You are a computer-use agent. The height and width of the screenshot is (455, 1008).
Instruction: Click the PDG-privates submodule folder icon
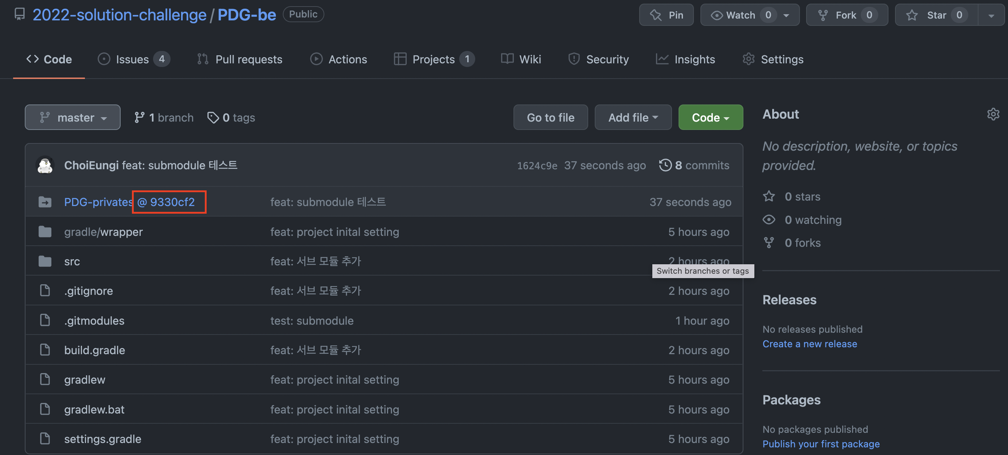tap(45, 202)
